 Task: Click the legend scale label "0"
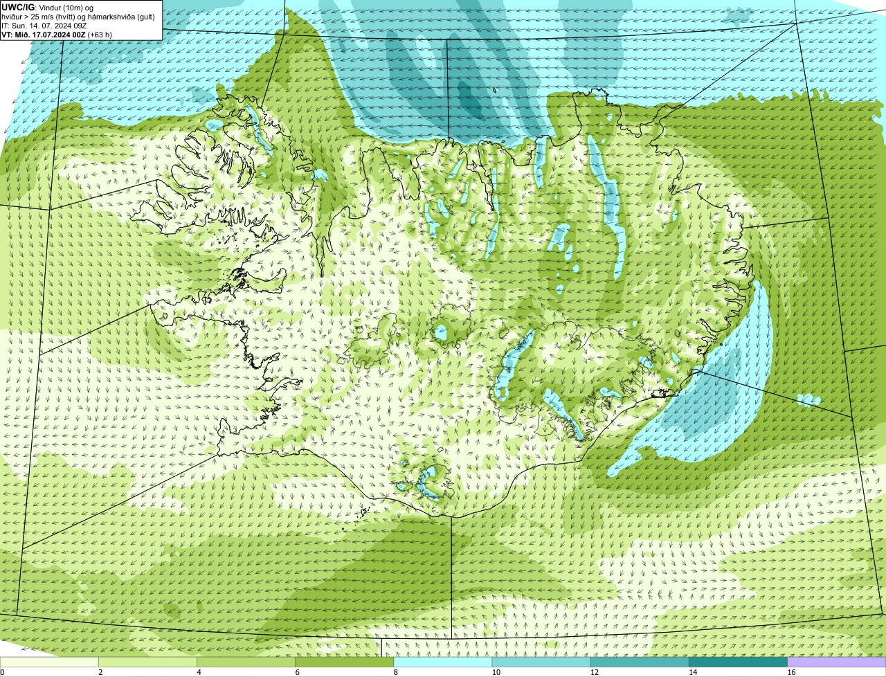coord(2,672)
